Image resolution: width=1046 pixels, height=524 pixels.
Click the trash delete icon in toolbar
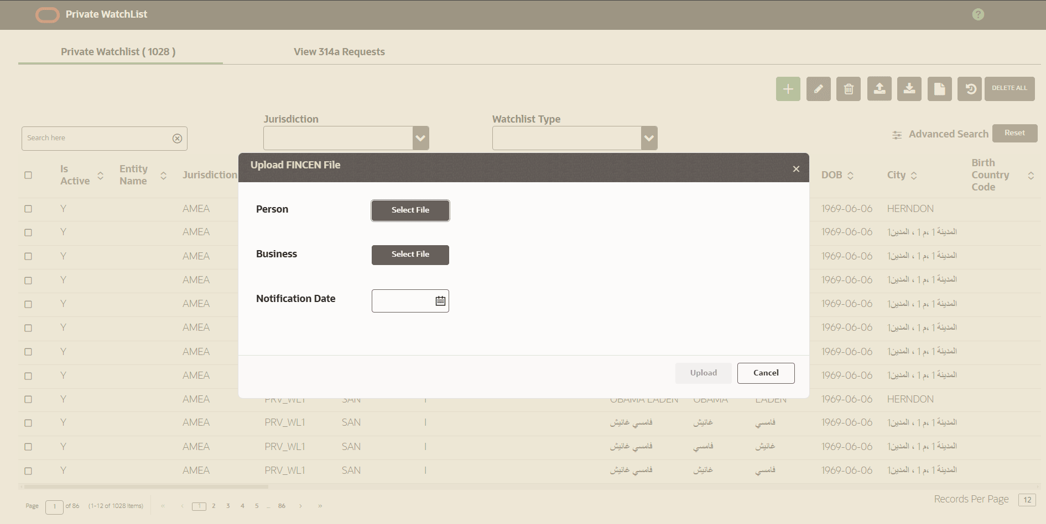[849, 89]
